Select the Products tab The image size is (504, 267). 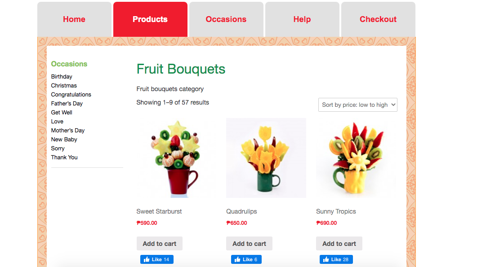pyautogui.click(x=150, y=19)
